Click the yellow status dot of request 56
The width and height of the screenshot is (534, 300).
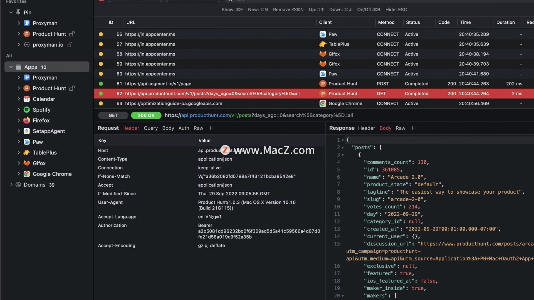click(x=101, y=34)
